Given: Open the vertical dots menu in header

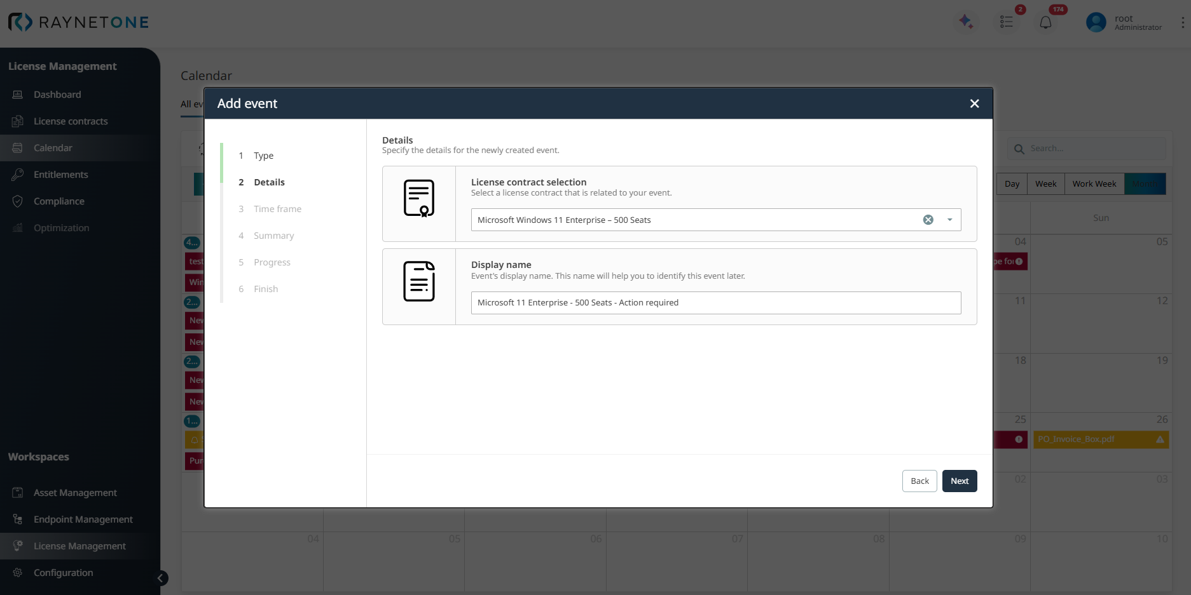Looking at the screenshot, I should click(x=1182, y=22).
